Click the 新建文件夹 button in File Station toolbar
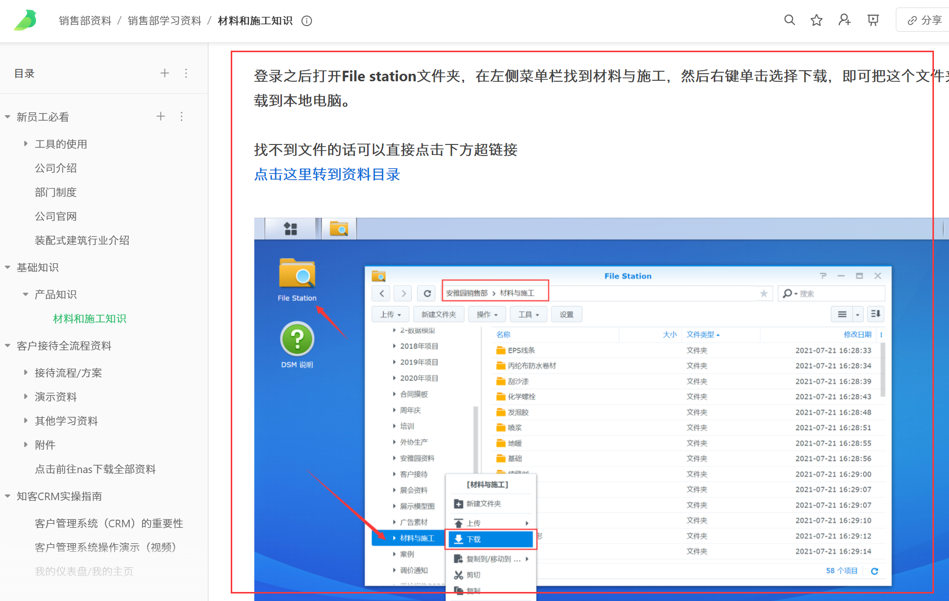The height and width of the screenshot is (601, 949). [438, 315]
